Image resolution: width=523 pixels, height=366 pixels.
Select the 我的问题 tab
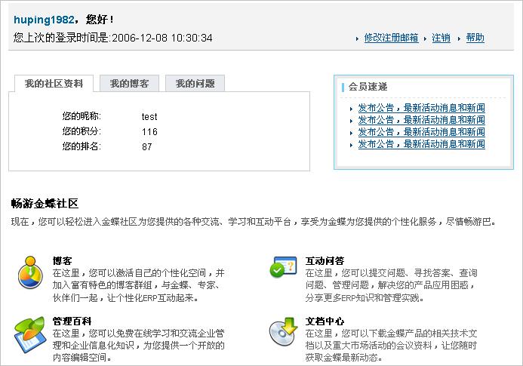coord(195,84)
